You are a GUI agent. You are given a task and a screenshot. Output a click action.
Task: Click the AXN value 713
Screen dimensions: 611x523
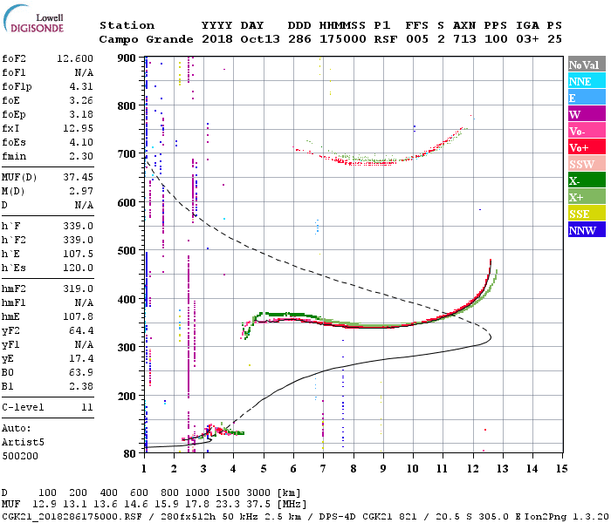[464, 39]
